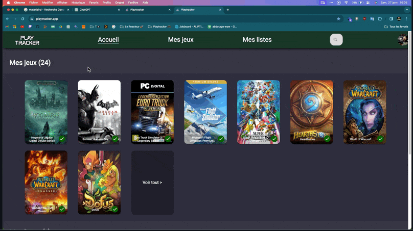The width and height of the screenshot is (413, 231).
Task: Open the translate extension icon
Action: (372, 19)
